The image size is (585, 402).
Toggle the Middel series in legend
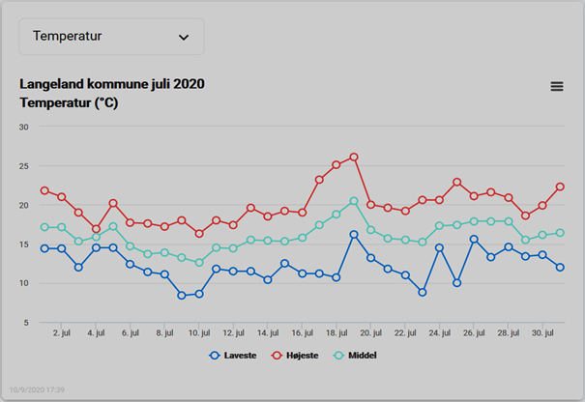click(x=355, y=356)
